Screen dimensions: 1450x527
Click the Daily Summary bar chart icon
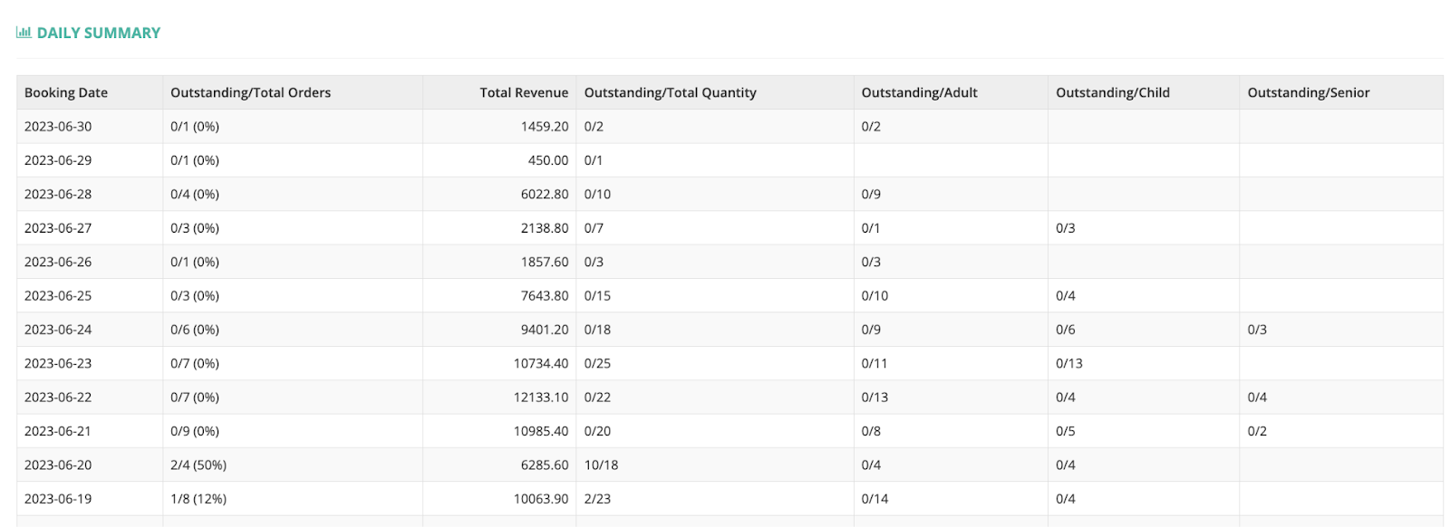point(24,33)
